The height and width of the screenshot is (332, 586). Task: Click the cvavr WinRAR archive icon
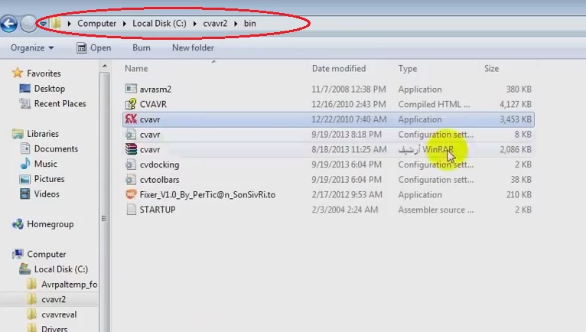131,150
